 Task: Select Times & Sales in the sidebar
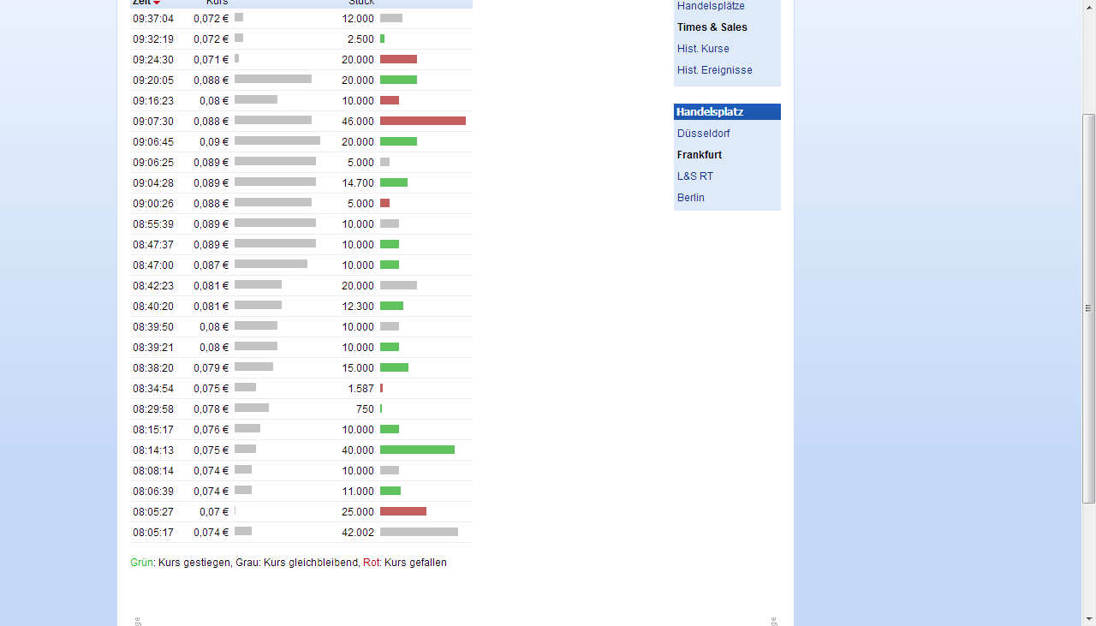pos(712,27)
